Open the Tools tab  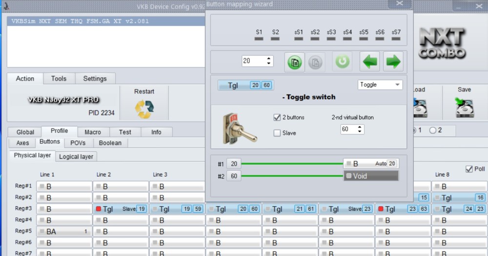tap(59, 78)
